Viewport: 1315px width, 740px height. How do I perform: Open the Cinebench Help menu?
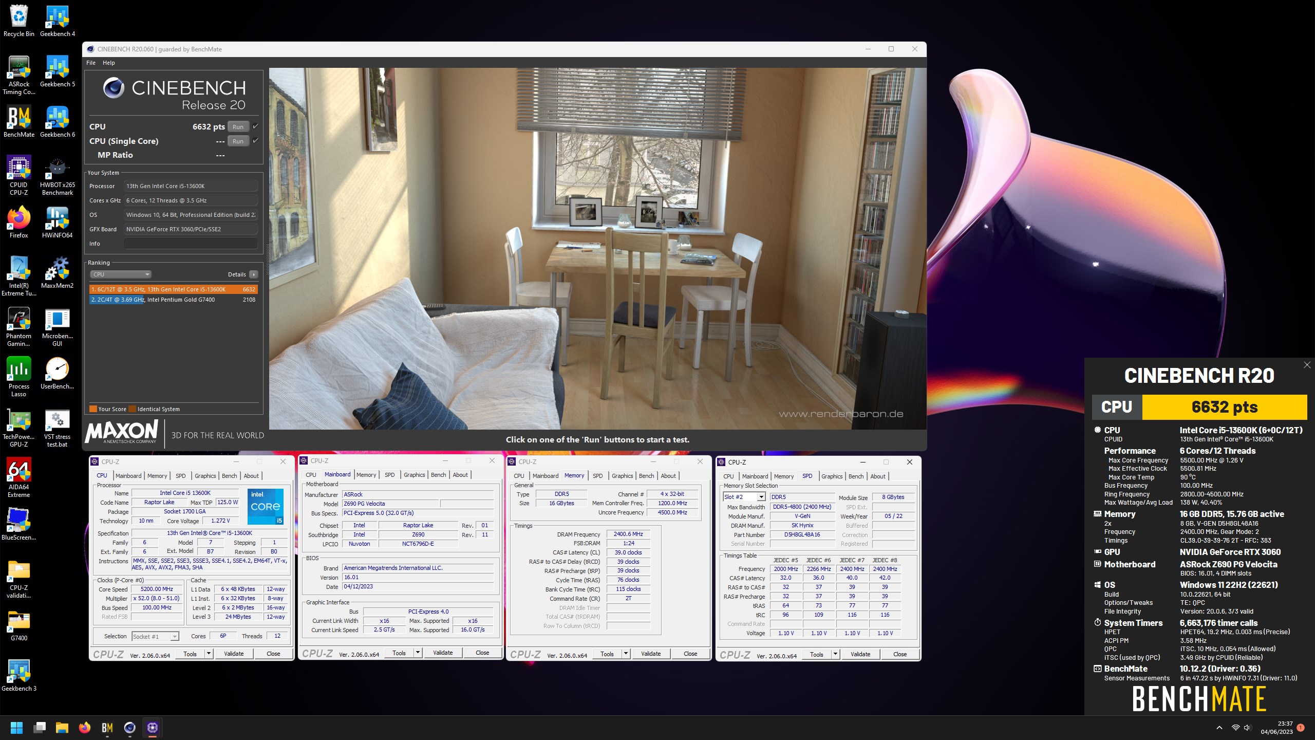point(109,63)
